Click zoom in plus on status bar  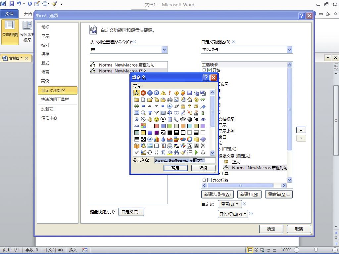point(335,250)
